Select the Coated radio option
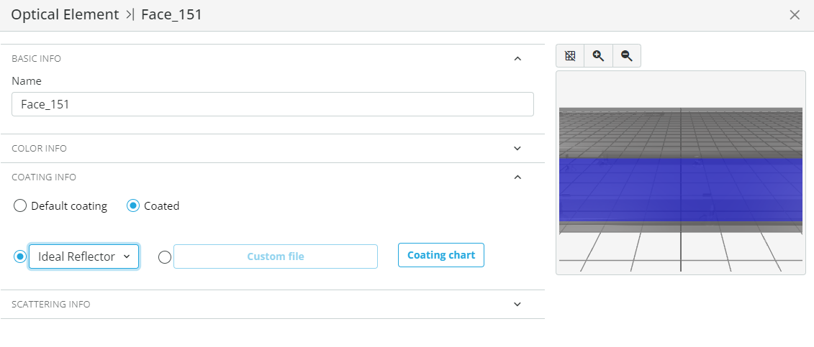This screenshot has width=814, height=347. pos(133,205)
